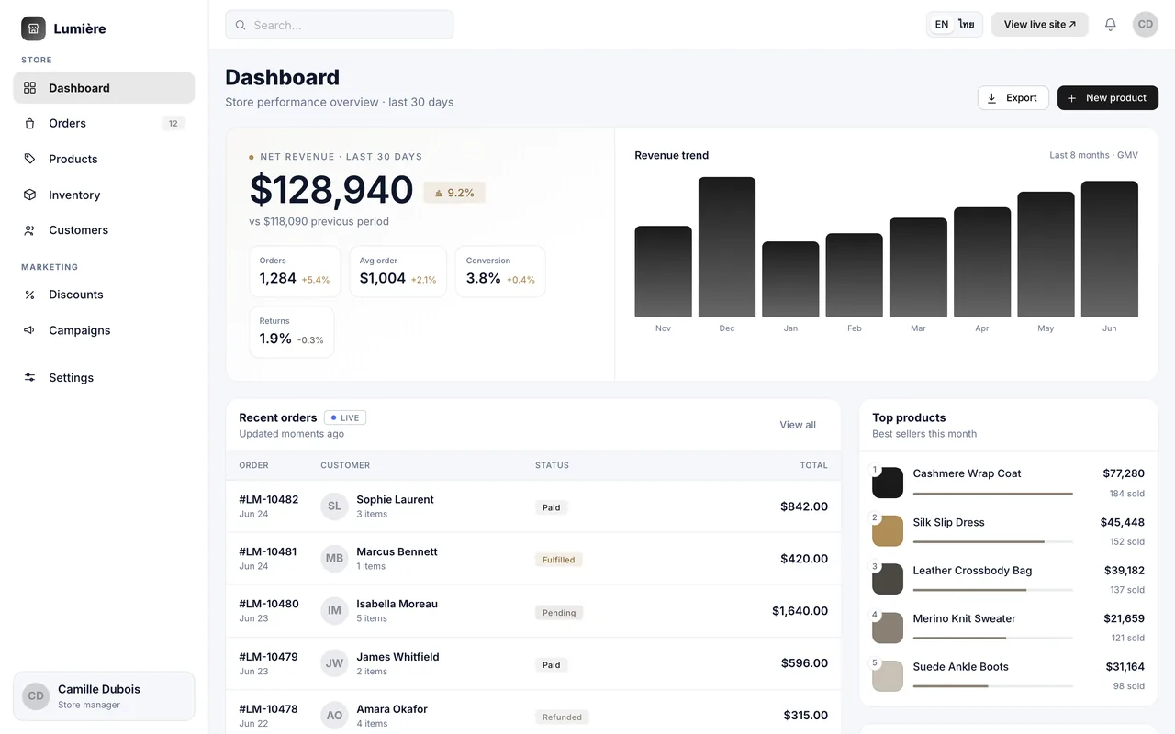Click Cashmere Wrap Coat sales progress bar
Viewport: 1175px width, 734px height.
(993, 494)
